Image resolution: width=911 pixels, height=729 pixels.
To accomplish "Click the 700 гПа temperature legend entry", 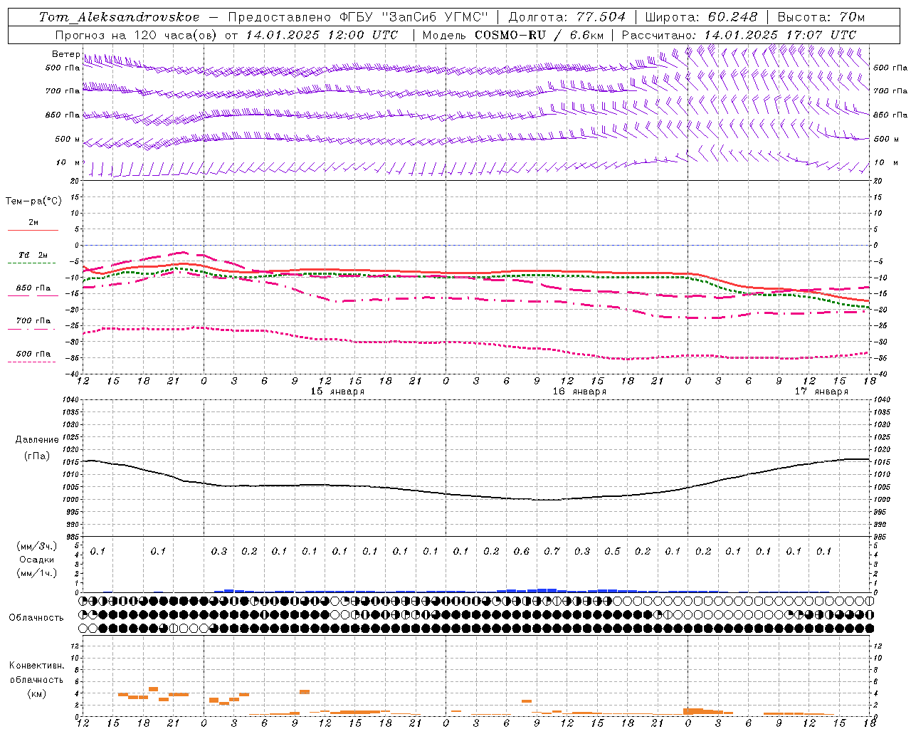I will tap(33, 321).
